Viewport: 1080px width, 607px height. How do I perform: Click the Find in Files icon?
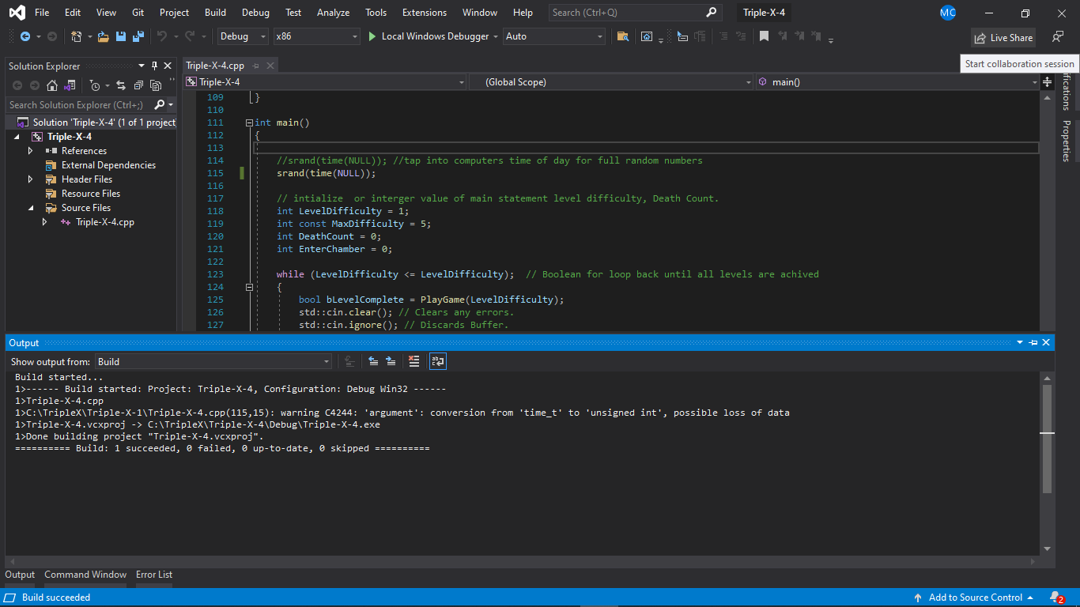pyautogui.click(x=623, y=36)
